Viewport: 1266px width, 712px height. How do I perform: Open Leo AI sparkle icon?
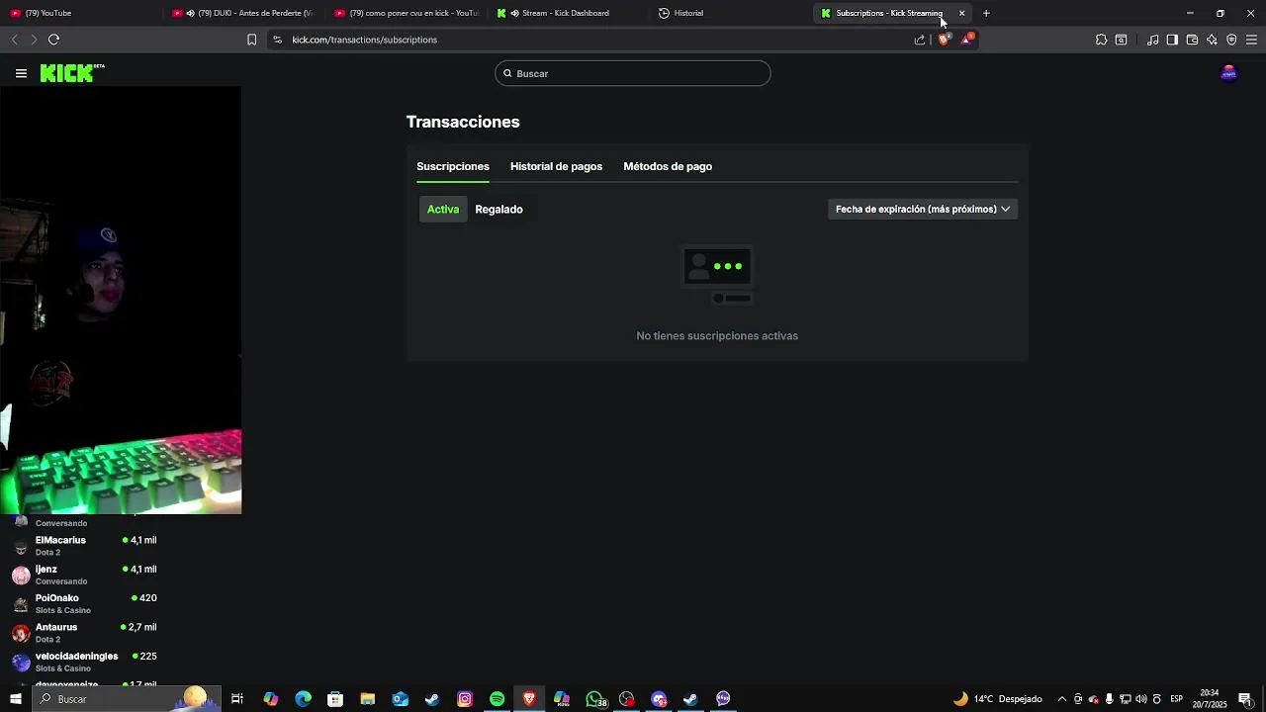point(1212,40)
